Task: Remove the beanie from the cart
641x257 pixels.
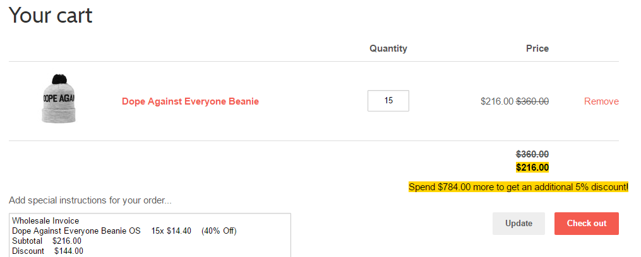Action: 601,101
